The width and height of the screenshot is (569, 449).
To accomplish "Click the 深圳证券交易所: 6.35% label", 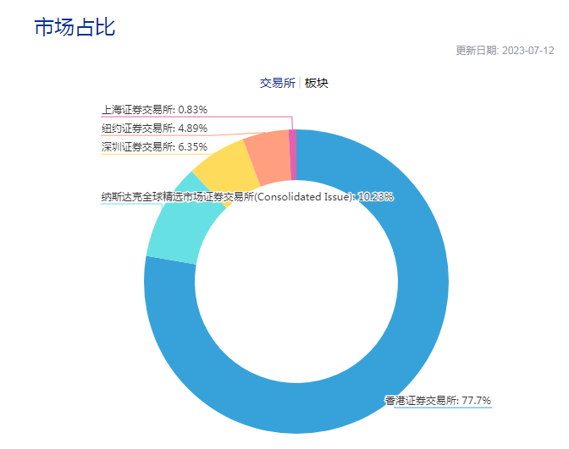I will coord(154,147).
